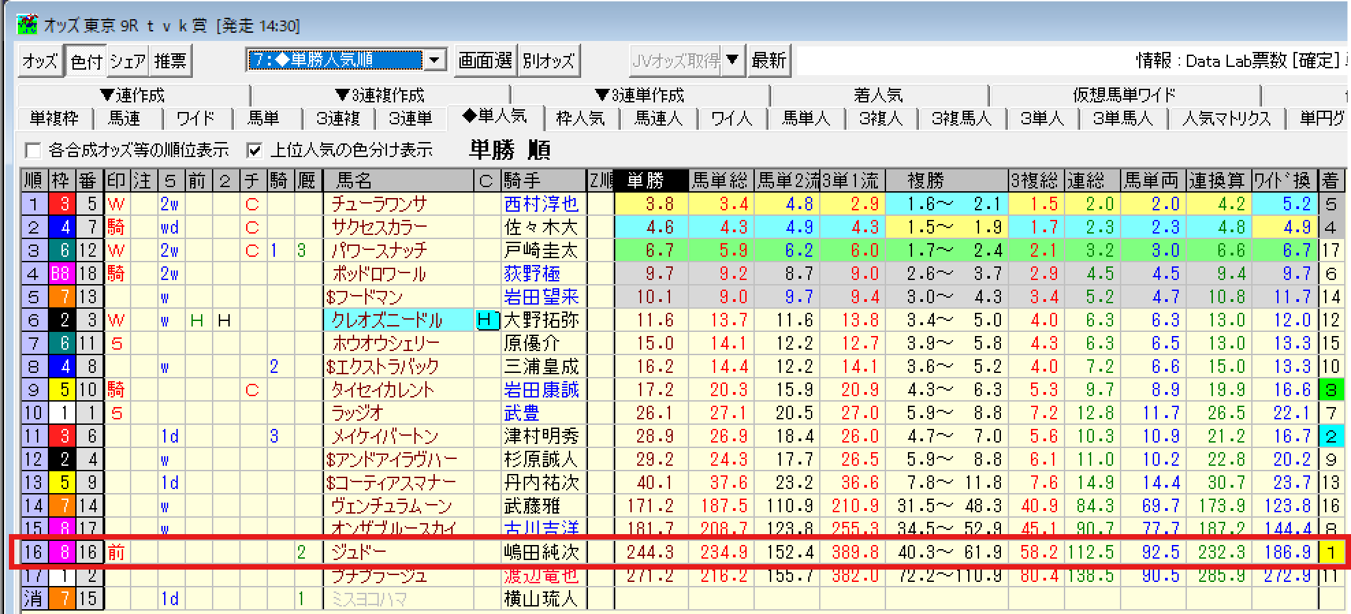
Task: Open the 人気マトリクス tab
Action: (x=1226, y=119)
